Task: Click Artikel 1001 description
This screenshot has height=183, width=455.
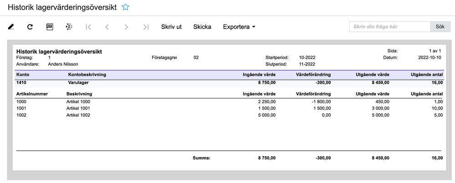Action: 78,109
